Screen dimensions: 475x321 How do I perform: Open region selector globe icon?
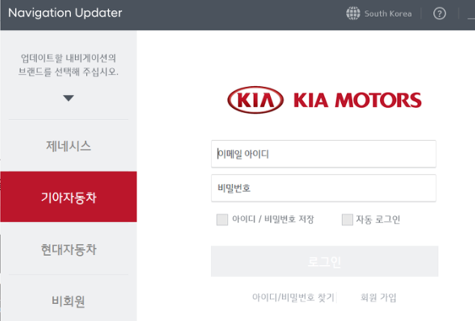(x=353, y=13)
